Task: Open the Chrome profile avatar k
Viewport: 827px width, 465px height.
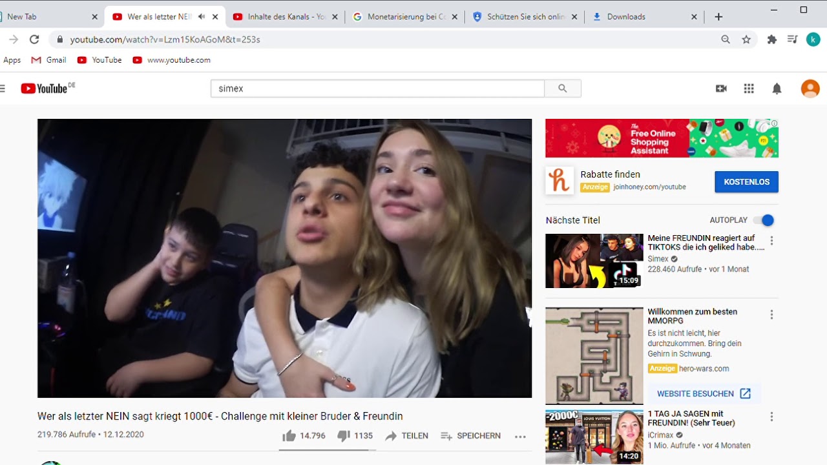Action: point(813,39)
